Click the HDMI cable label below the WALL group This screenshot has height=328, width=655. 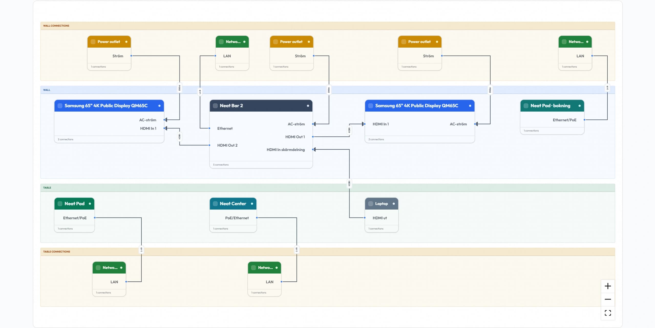[x=349, y=183]
